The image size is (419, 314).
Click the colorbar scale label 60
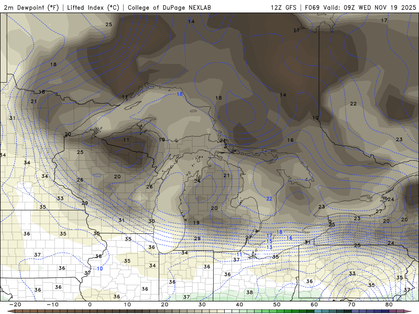pos(314,305)
